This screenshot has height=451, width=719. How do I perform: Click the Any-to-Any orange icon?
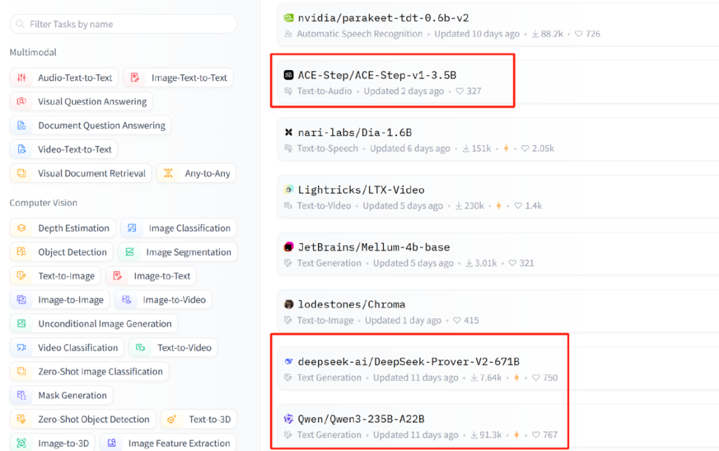[168, 173]
